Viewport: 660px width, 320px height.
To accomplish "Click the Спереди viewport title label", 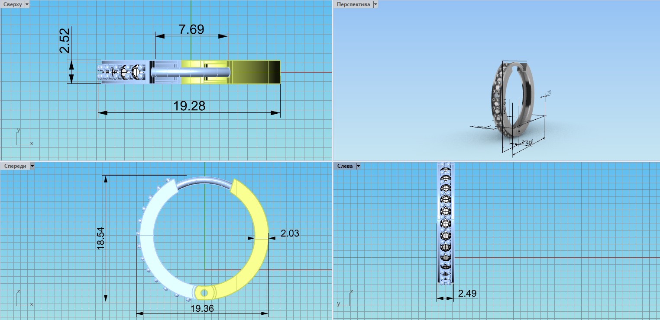I will pyautogui.click(x=14, y=166).
